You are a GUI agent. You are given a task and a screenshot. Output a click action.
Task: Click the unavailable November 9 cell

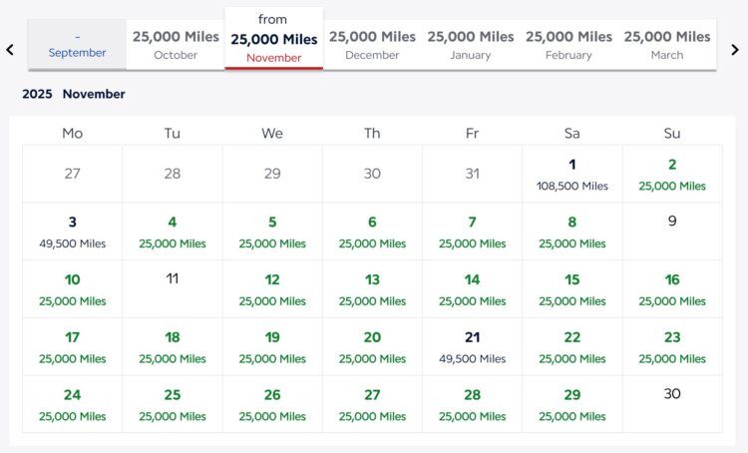(x=671, y=231)
